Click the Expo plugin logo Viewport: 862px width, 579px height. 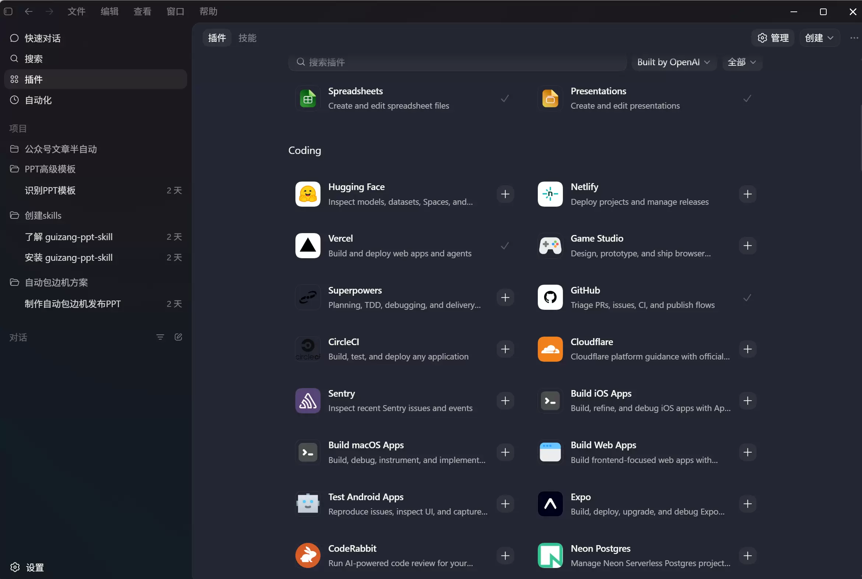pyautogui.click(x=550, y=504)
